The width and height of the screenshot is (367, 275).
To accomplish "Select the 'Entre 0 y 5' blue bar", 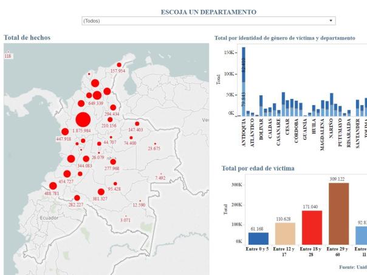I will coord(258,239).
